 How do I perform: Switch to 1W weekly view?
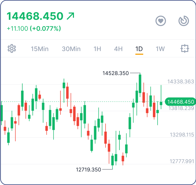(160, 49)
